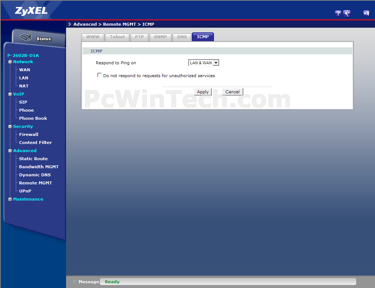The width and height of the screenshot is (375, 288).
Task: Click the Advanced section label
Action: coord(25,151)
